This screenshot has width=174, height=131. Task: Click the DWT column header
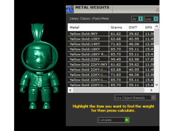tap(135, 27)
